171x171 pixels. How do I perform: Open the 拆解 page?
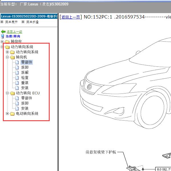click(25, 72)
